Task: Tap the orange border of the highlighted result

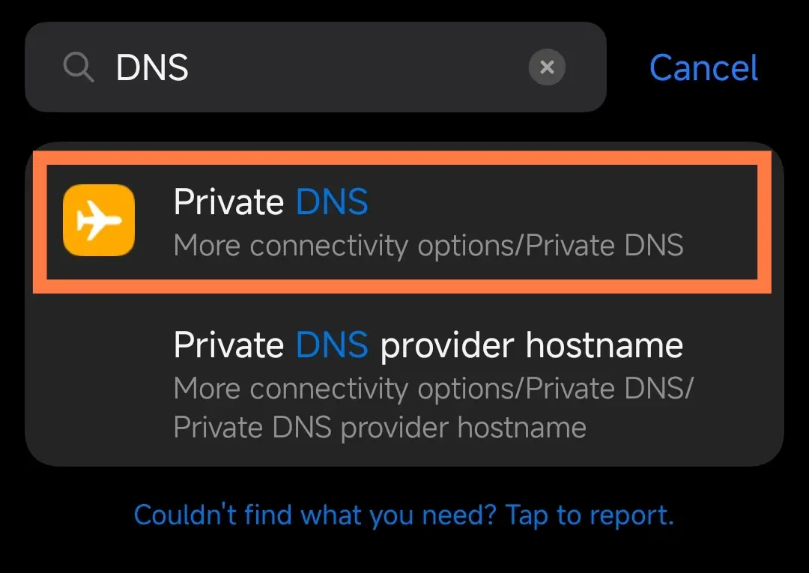Action: tap(402, 158)
